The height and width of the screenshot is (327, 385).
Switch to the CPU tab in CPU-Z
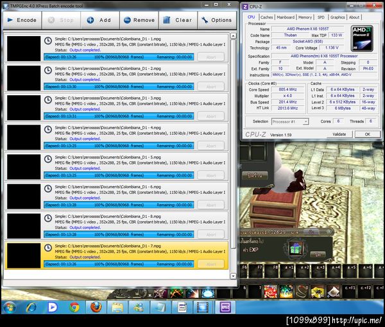(x=251, y=17)
